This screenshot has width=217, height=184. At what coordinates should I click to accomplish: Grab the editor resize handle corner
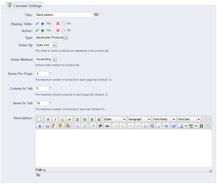(x=210, y=171)
